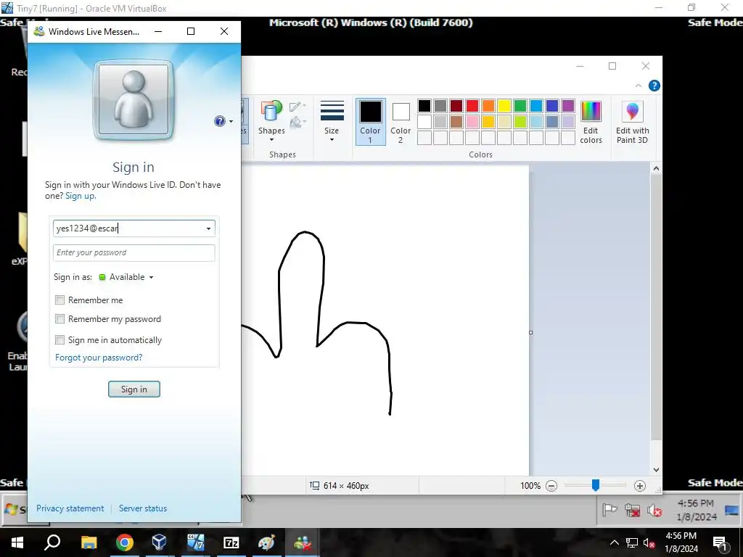743x557 pixels.
Task: Expand the help icon dropdown arrow
Action: 231,122
